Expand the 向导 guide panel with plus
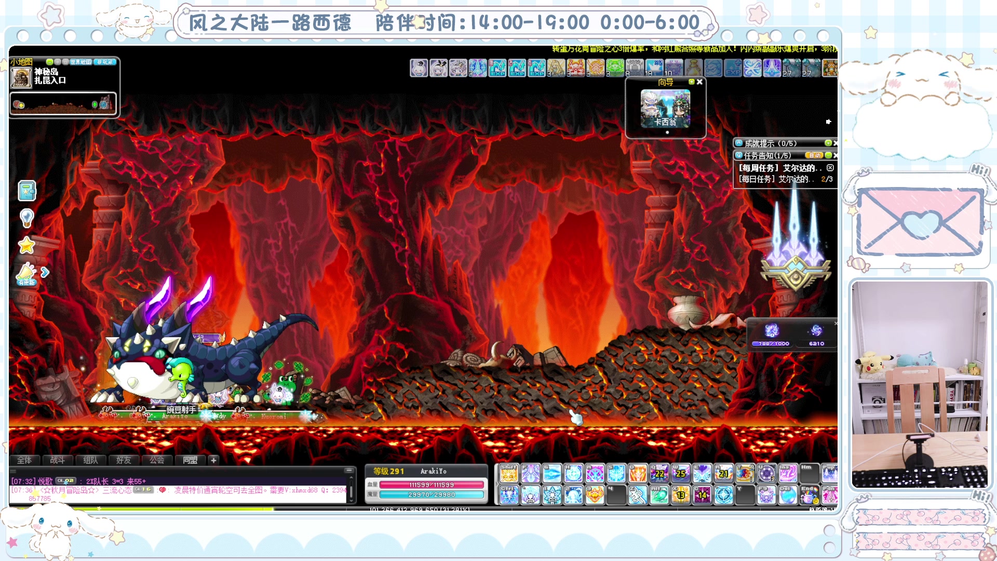Image resolution: width=997 pixels, height=561 pixels. [x=691, y=82]
